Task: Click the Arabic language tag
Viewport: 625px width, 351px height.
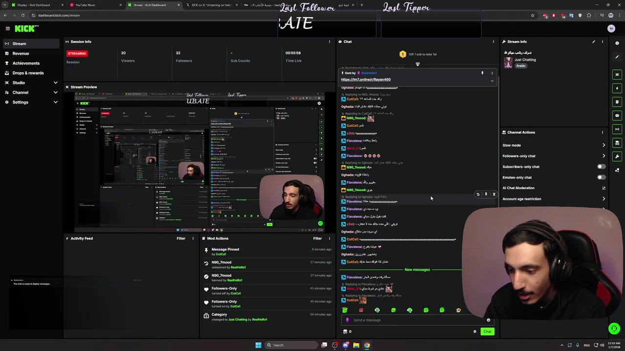Action: pyautogui.click(x=521, y=66)
